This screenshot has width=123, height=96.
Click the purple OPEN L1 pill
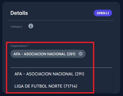pos(103,13)
